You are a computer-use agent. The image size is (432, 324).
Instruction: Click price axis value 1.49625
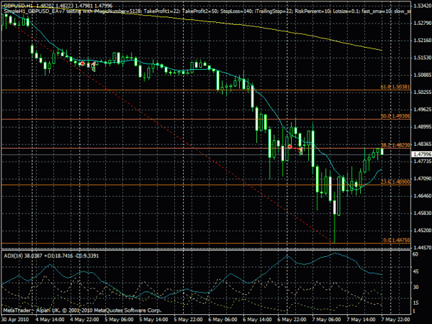point(422,110)
